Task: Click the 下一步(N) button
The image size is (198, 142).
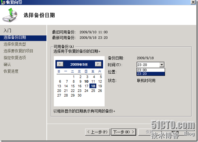Action: (x=124, y=132)
